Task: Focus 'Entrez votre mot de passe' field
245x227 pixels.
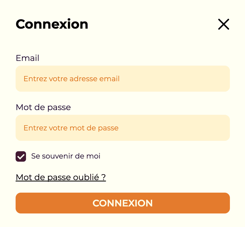Action: click(122, 128)
